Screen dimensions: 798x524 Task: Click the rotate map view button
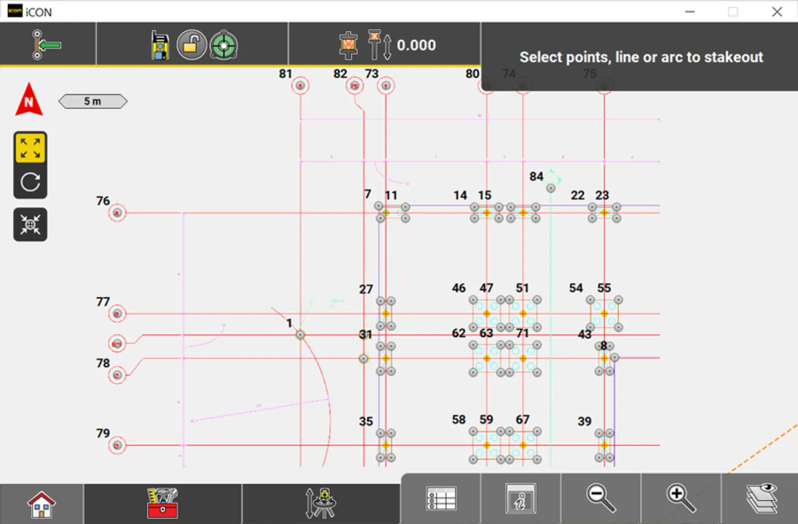pyautogui.click(x=30, y=183)
